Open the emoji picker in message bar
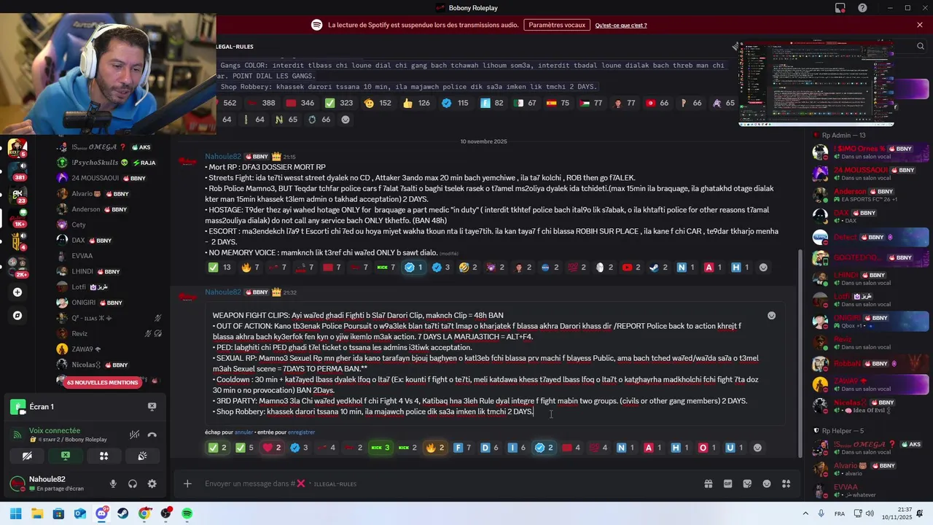This screenshot has width=933, height=525. 767,483
